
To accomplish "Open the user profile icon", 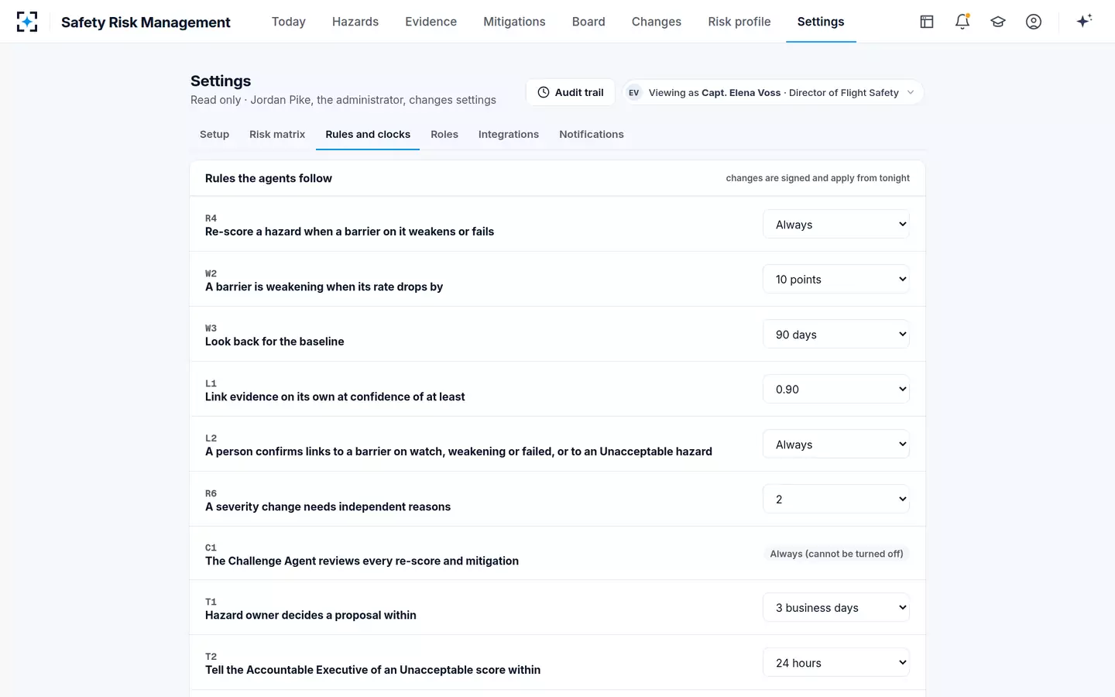I will [1034, 22].
